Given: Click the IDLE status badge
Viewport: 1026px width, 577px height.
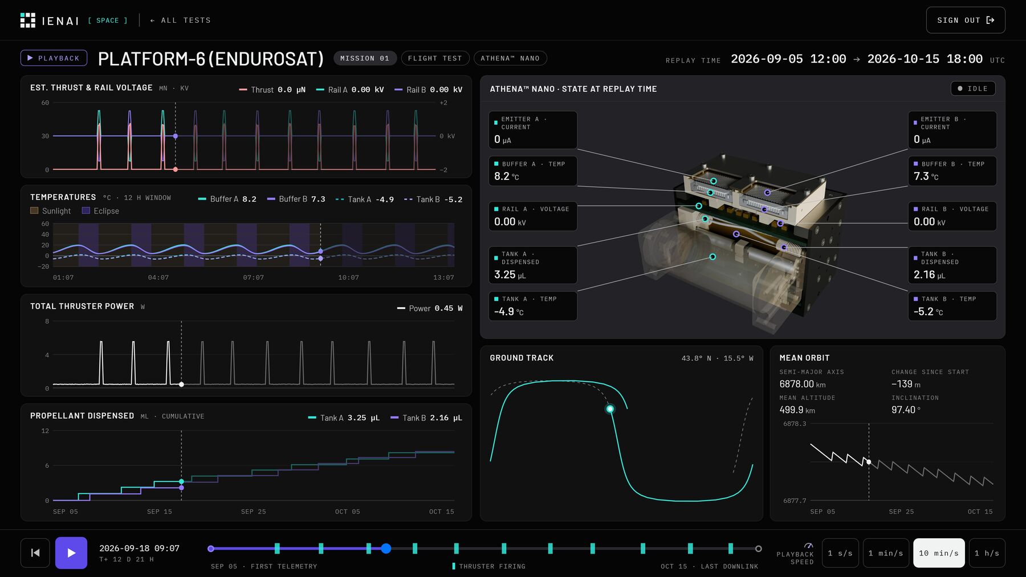Looking at the screenshot, I should tap(973, 88).
